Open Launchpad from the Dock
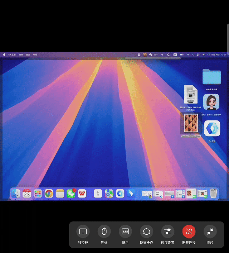This screenshot has height=253, width=229. 38,193
